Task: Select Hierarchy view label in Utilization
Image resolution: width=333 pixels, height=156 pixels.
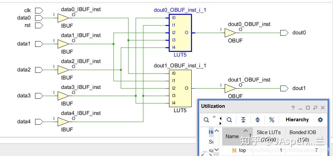Action: pyautogui.click(x=297, y=120)
